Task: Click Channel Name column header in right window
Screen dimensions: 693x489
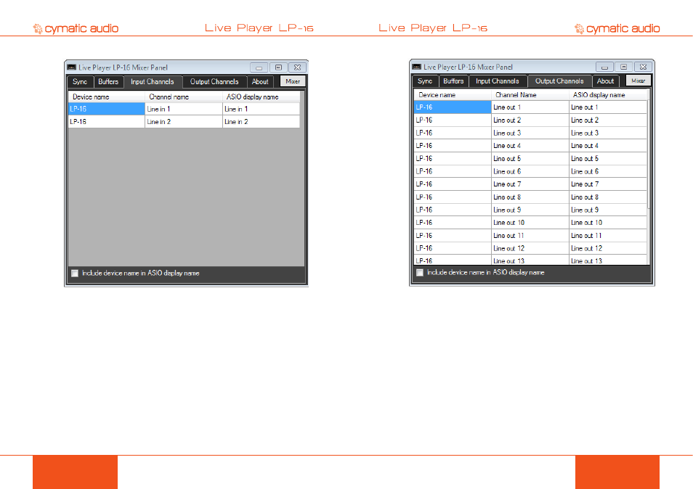Action: 530,95
